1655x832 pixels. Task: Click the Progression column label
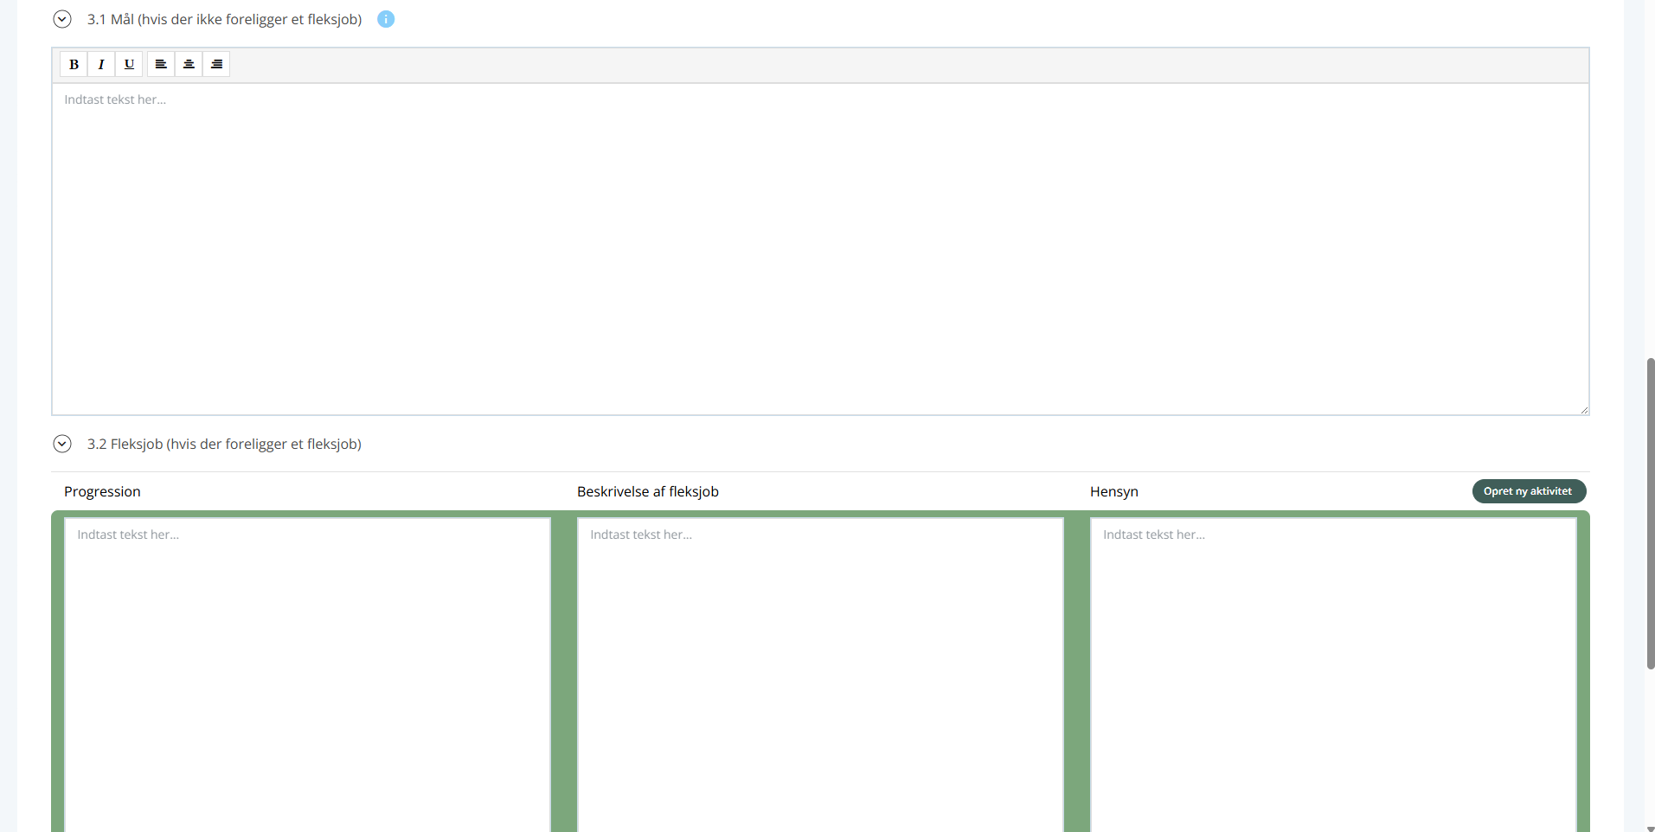coord(102,491)
